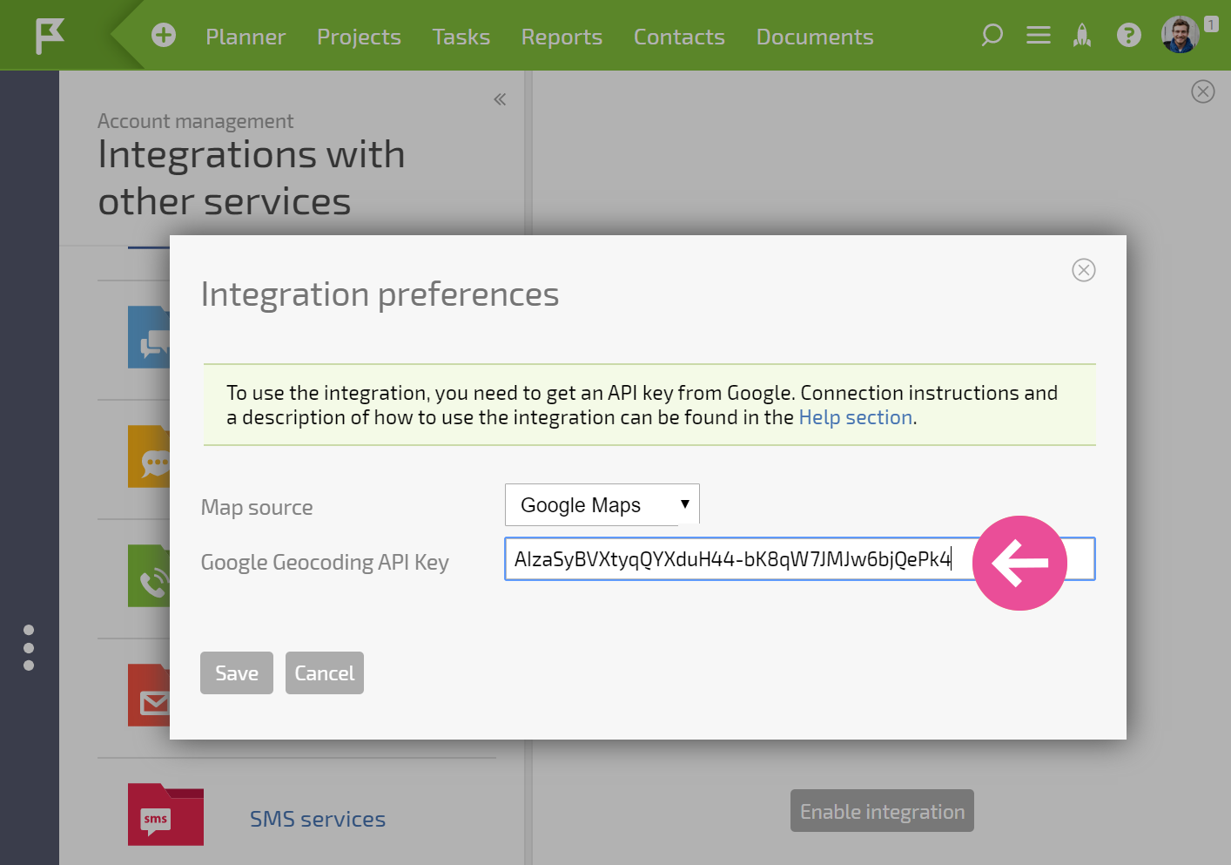
Task: Click the Google Geocoding API Key field
Action: click(x=799, y=559)
